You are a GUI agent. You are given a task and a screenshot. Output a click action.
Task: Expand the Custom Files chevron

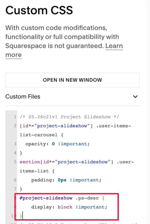[135, 97]
